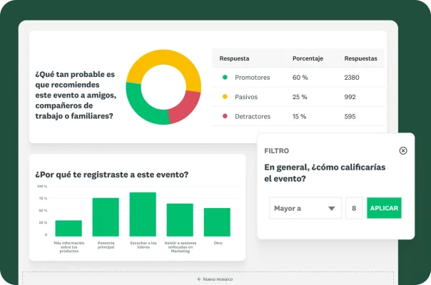Apply the filter with APLICAR button
Image resolution: width=431 pixels, height=285 pixels.
click(384, 208)
